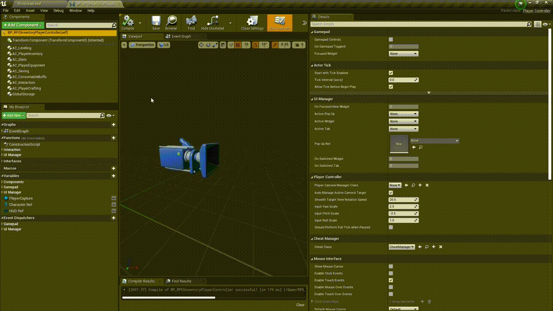Select the rotate gizmo mode in viewport
The height and width of the screenshot is (311, 553).
tap(208, 45)
